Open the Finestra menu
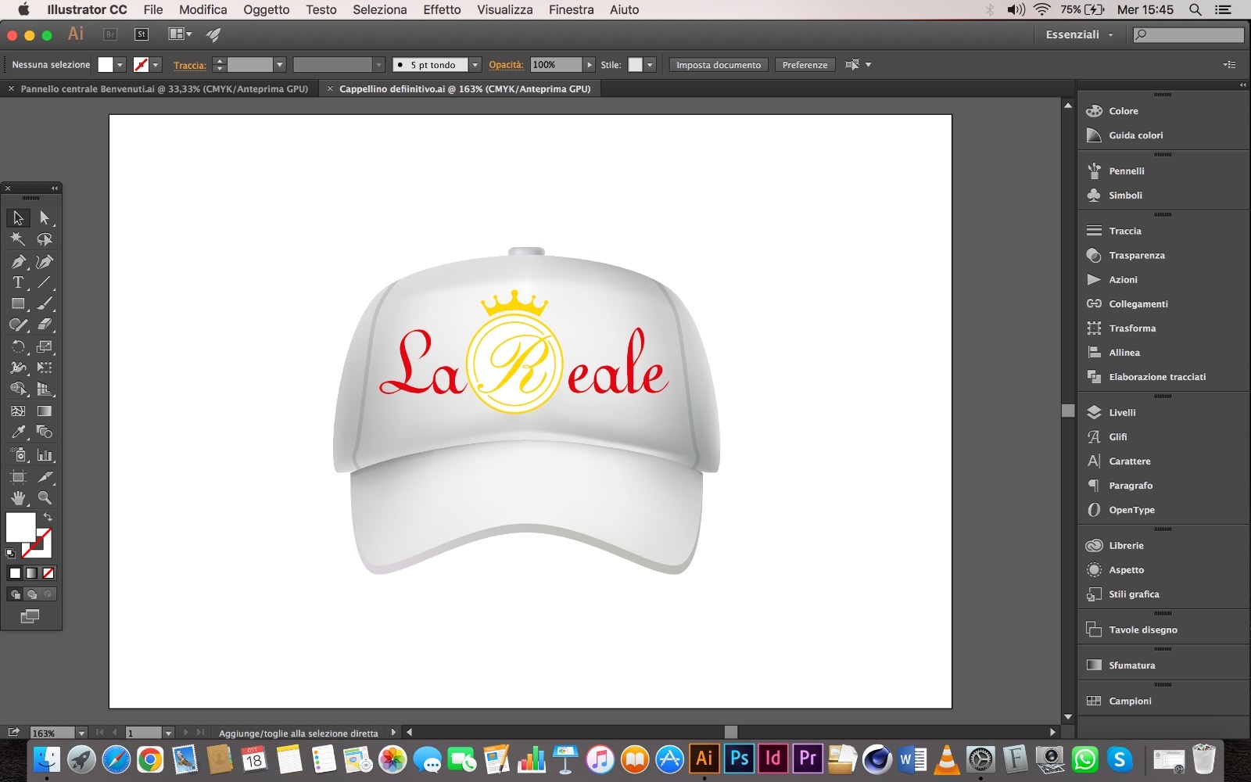The image size is (1251, 782). [x=571, y=9]
